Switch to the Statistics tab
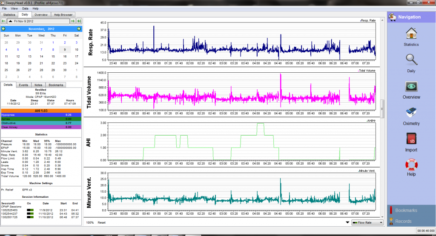This screenshot has height=236, width=436. click(9, 15)
